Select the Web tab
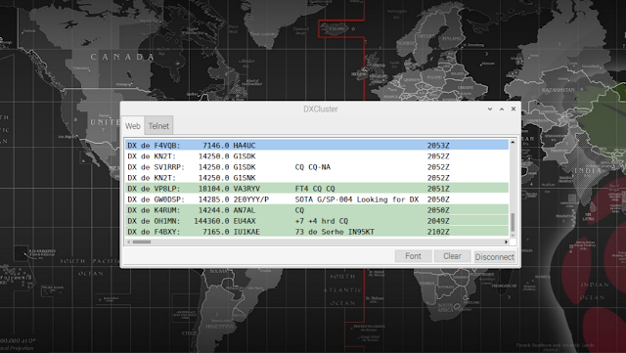This screenshot has width=626, height=353. (133, 126)
